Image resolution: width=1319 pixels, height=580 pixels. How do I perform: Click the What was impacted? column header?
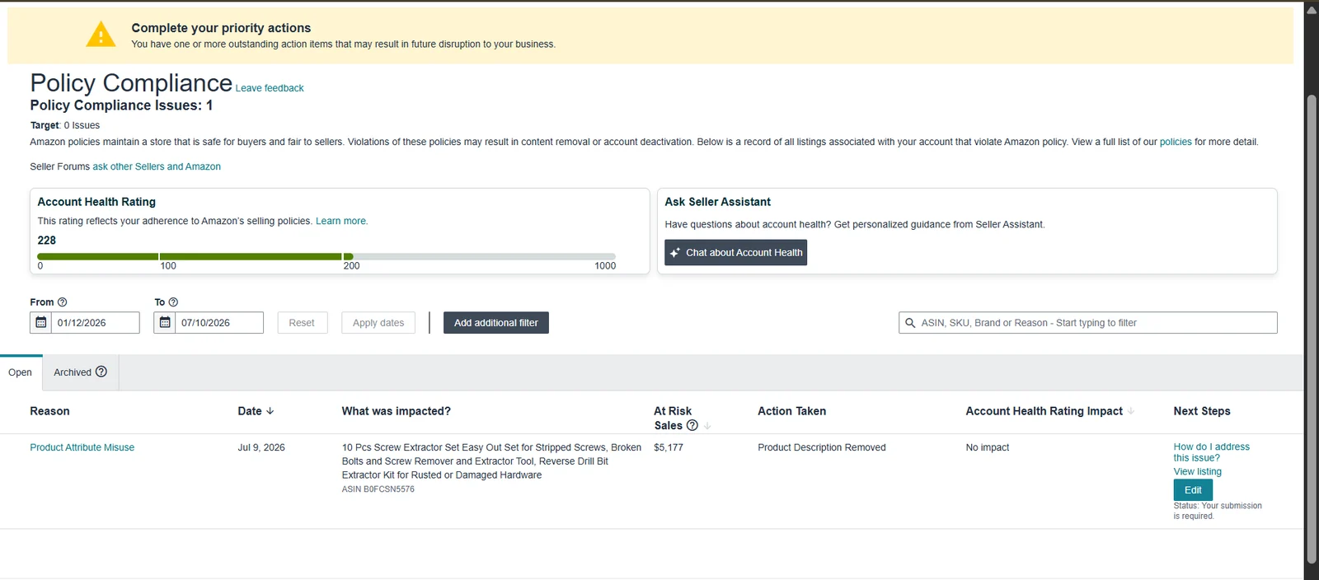(x=397, y=411)
